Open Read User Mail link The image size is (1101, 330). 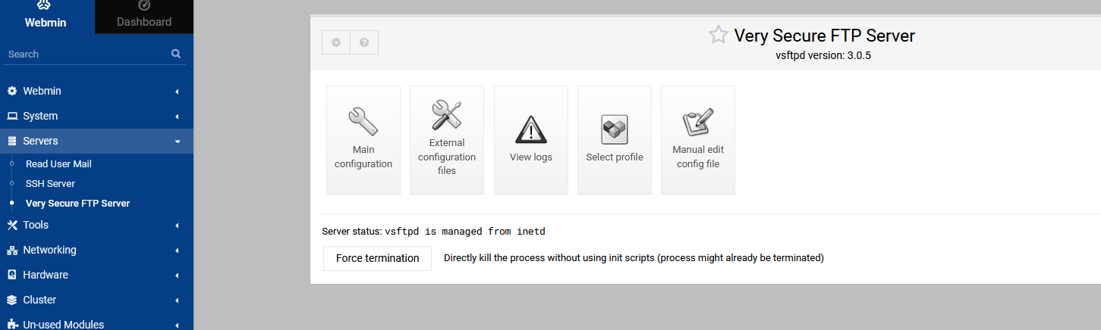[x=58, y=163]
